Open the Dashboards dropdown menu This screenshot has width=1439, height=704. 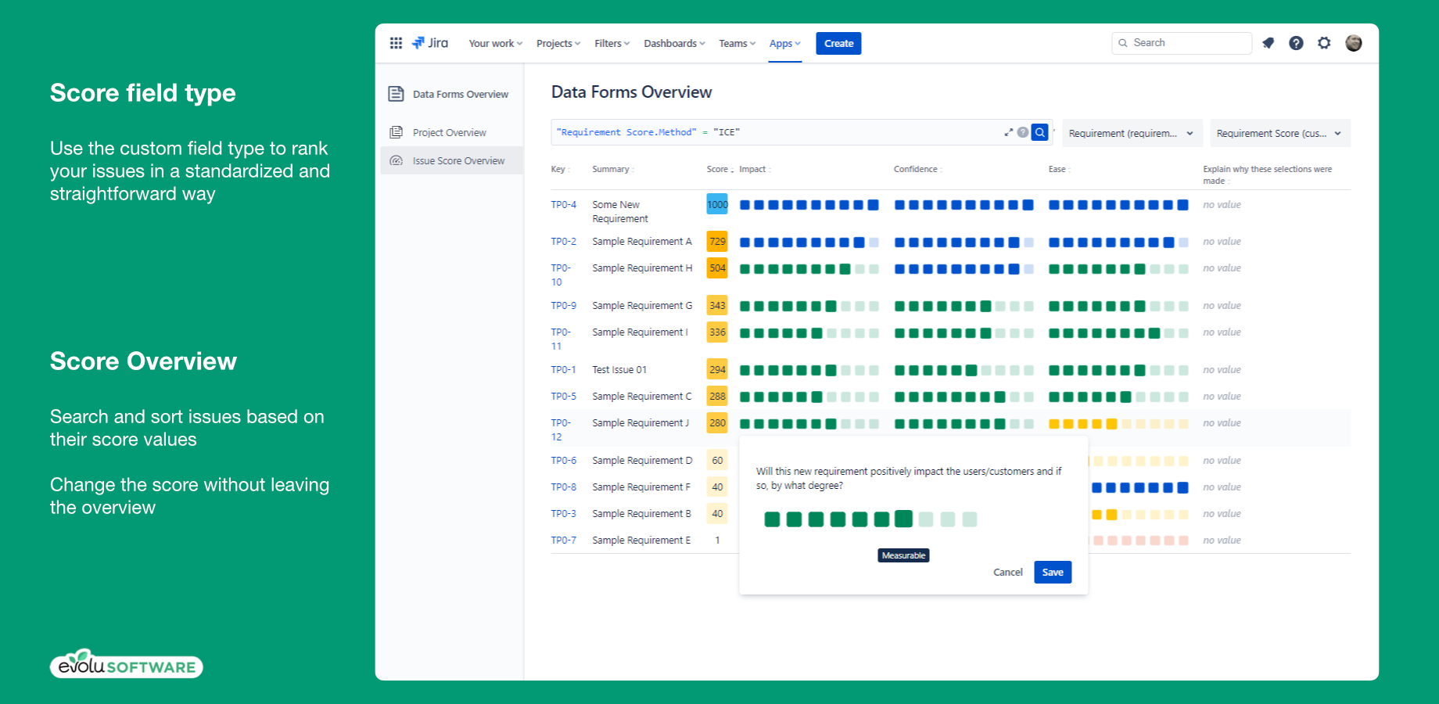[674, 43]
